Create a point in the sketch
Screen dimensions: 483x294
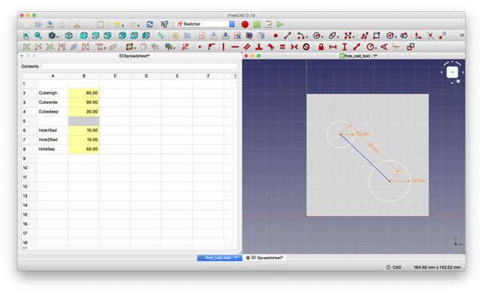275,36
